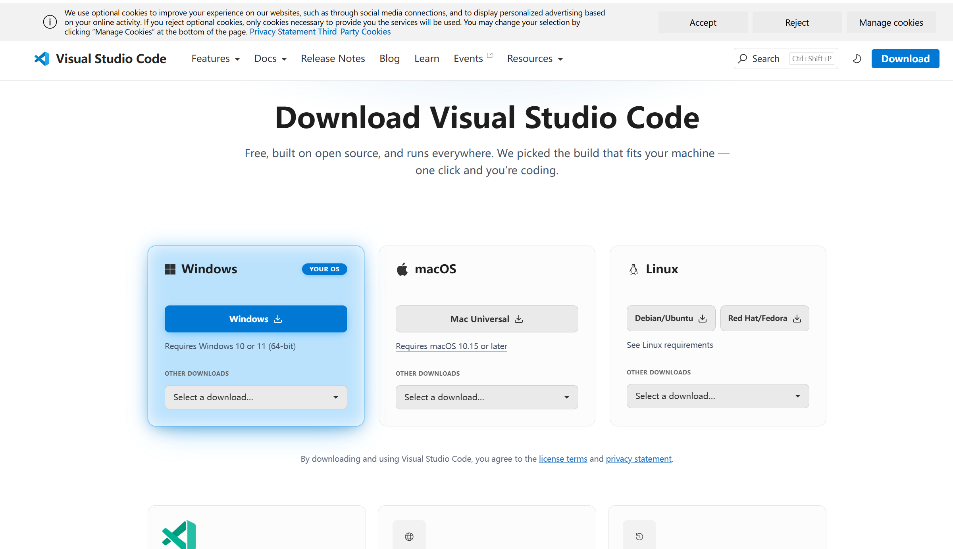The width and height of the screenshot is (953, 549).
Task: Expand the Features menu
Action: (x=216, y=59)
